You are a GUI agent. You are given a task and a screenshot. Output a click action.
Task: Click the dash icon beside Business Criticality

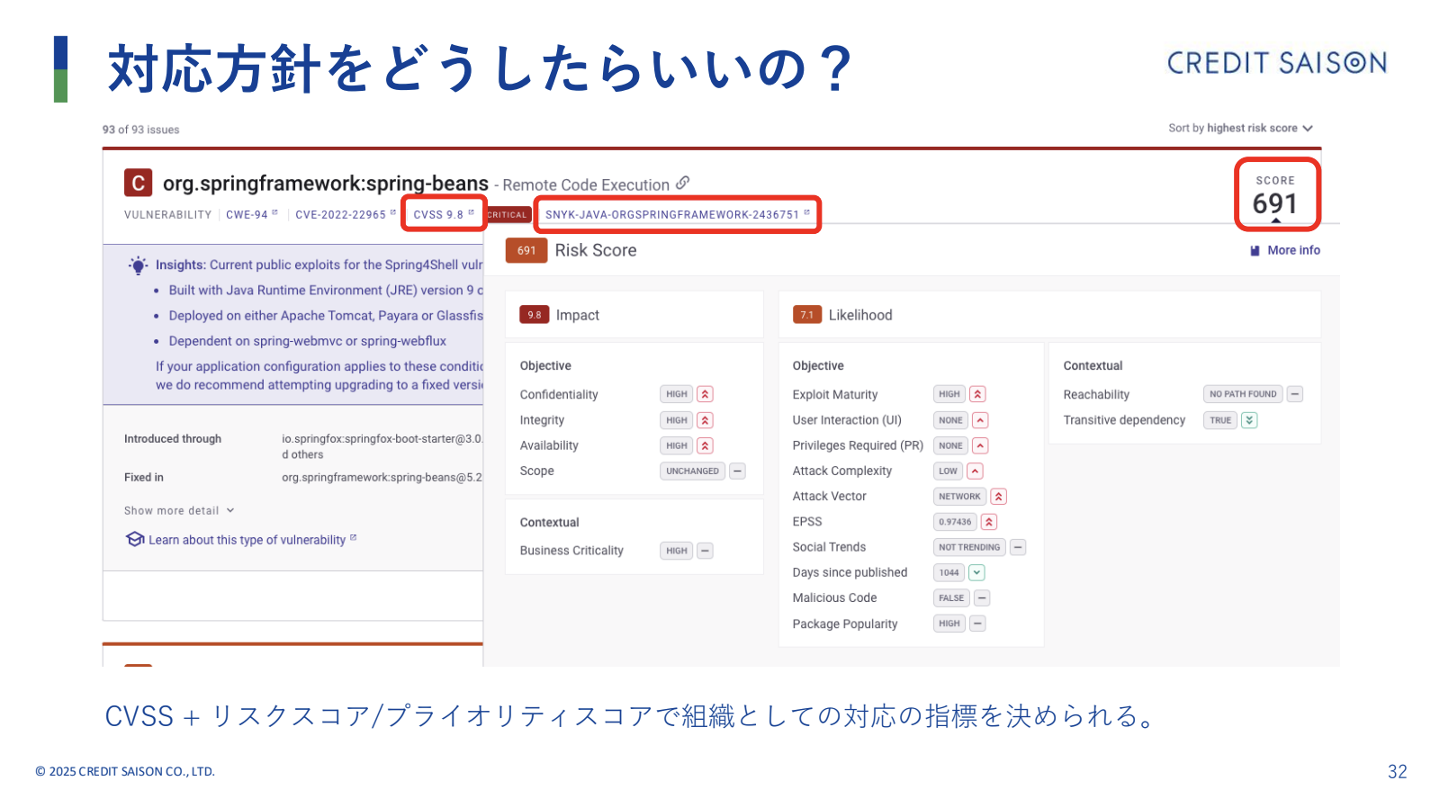(x=706, y=551)
